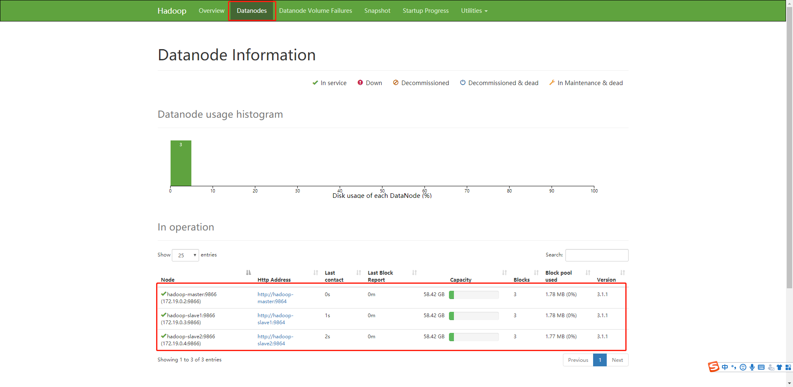Image resolution: width=793 pixels, height=387 pixels.
Task: Sort table by Capacity column
Action: point(504,273)
